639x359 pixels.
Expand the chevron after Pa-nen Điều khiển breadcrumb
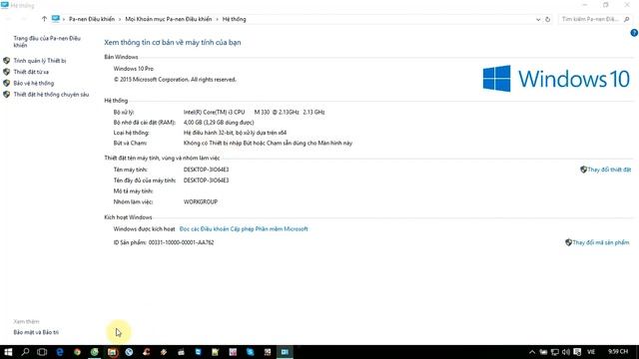click(x=120, y=19)
